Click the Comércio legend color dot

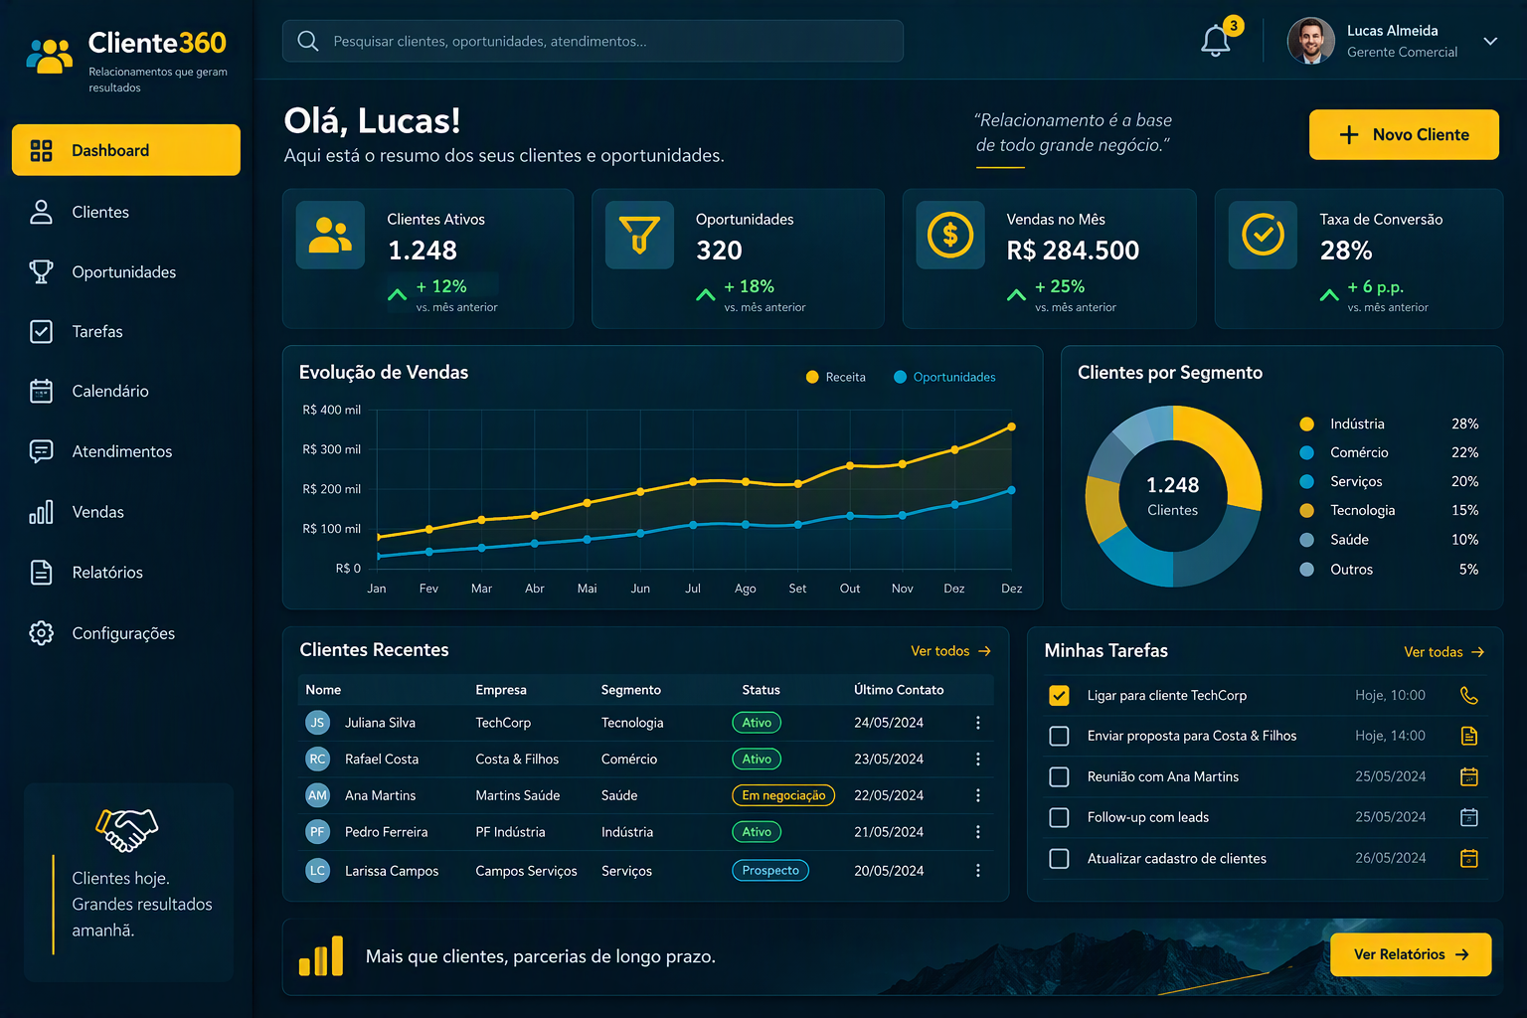(1307, 452)
